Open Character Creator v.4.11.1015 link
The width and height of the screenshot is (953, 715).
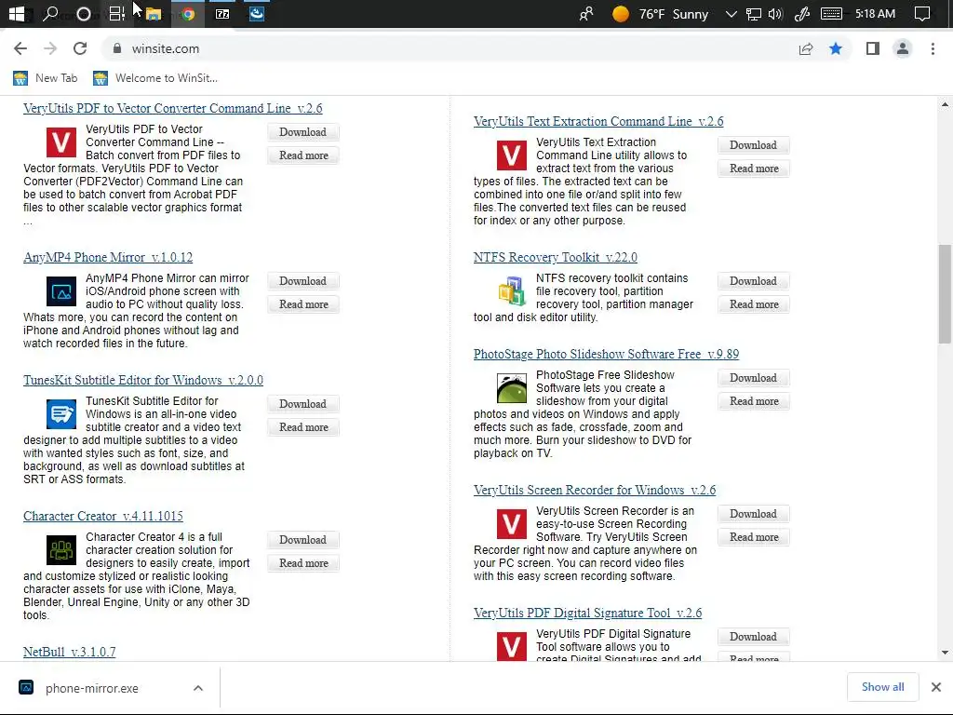102,516
